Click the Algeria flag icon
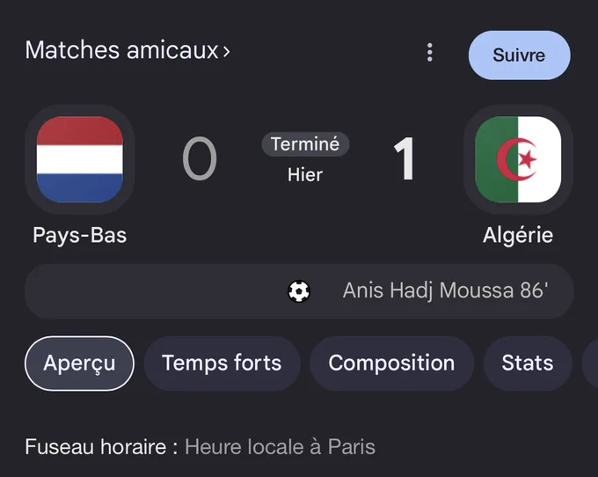The height and width of the screenshot is (477, 598). (x=518, y=159)
